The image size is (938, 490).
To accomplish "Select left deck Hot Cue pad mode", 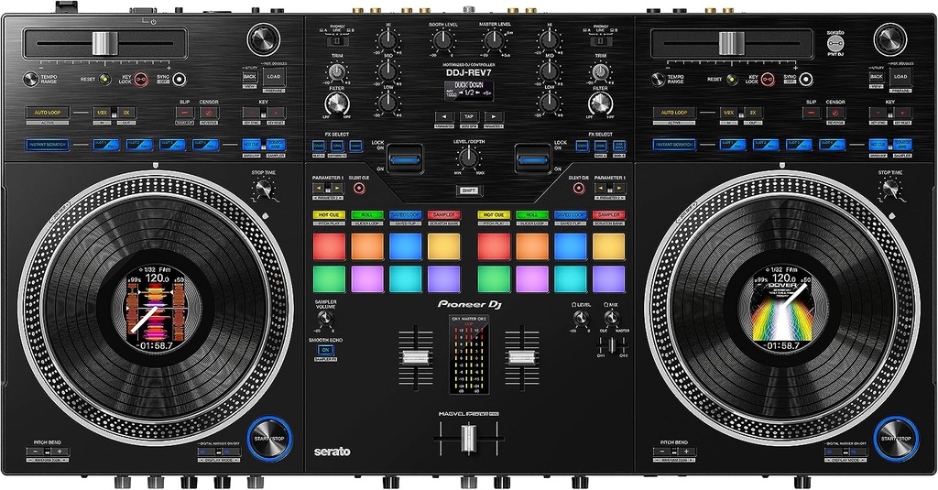I will (329, 215).
